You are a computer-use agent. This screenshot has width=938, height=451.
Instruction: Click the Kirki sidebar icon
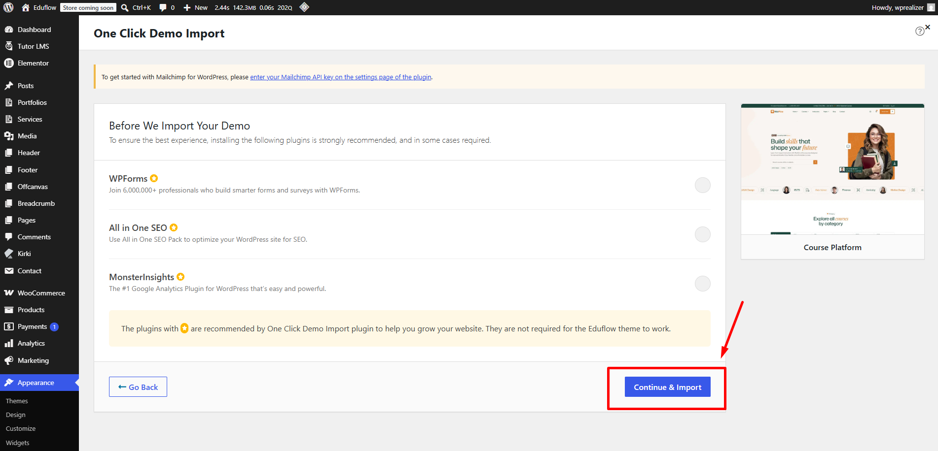point(9,254)
